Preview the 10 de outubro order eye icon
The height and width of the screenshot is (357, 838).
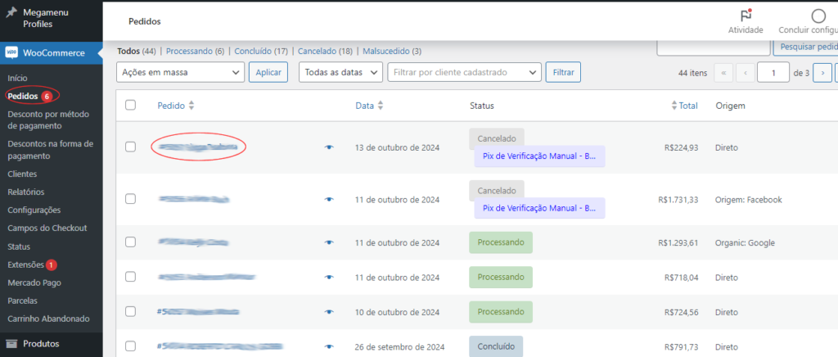coord(329,312)
